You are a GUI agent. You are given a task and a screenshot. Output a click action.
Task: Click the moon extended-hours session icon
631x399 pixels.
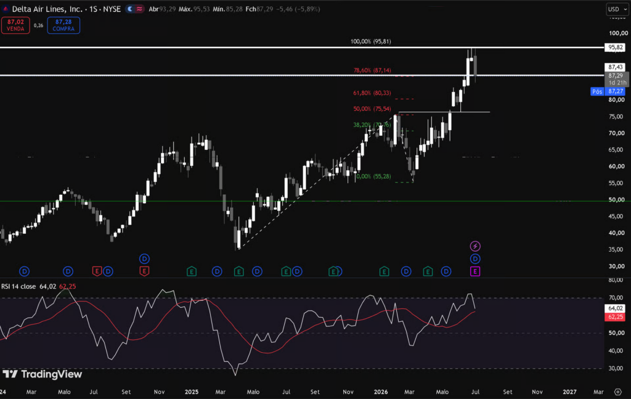[x=130, y=9]
